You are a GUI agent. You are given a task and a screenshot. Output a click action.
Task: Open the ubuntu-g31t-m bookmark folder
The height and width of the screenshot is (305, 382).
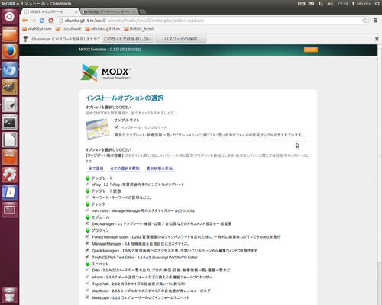[x=102, y=29]
